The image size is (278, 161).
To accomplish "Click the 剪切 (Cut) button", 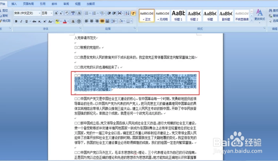I will click(4, 11).
